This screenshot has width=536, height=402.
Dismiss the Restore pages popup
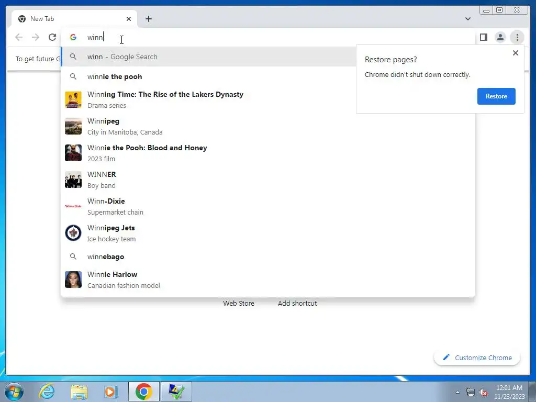[515, 53]
